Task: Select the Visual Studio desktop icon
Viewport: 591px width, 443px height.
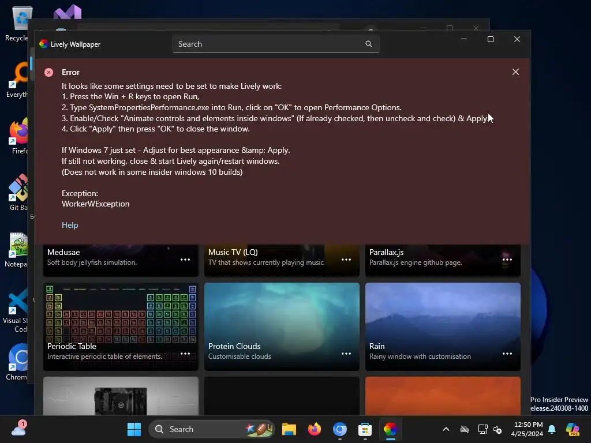Action: [x=68, y=12]
